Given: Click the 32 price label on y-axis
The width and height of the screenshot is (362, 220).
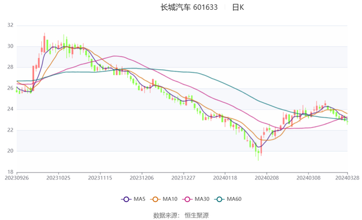Looking at the screenshot, I should point(10,25).
